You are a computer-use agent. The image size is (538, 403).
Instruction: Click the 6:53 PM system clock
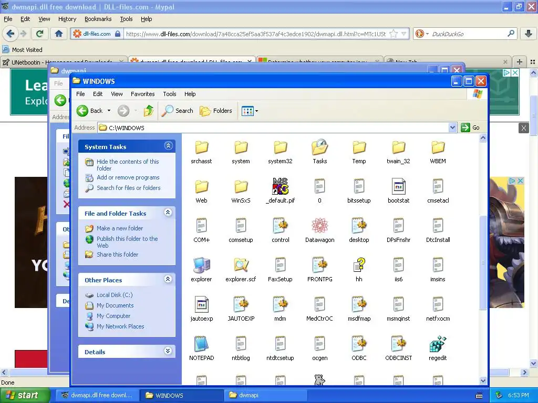(x=519, y=395)
